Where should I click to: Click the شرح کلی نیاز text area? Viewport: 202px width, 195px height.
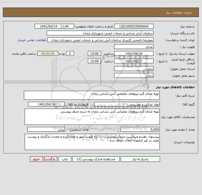pos(92,95)
